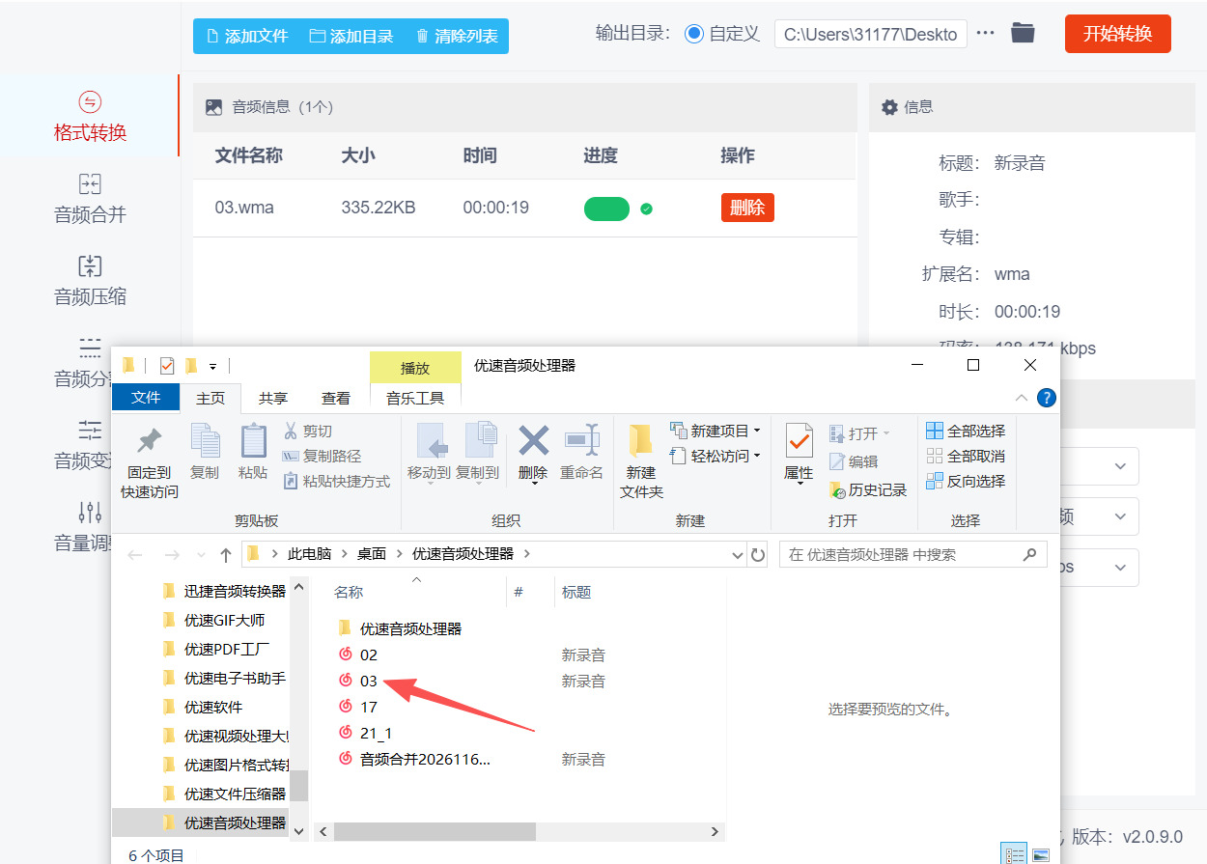The image size is (1207, 864).
Task: Click the up-directory arrow in Explorer
Action: (x=226, y=555)
